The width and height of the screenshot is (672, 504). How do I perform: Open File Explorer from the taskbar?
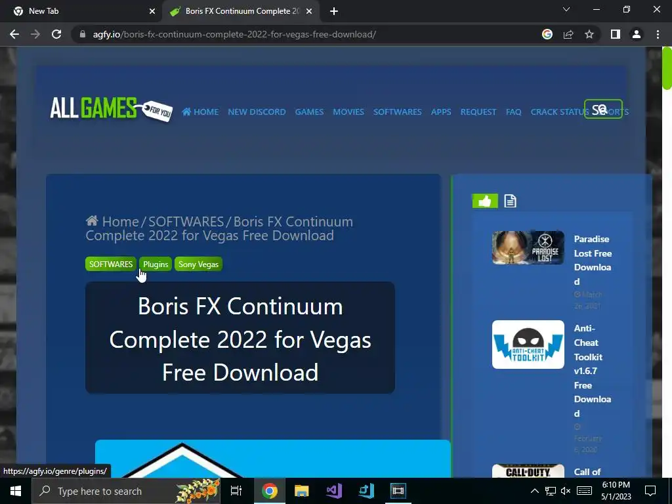[302, 491]
